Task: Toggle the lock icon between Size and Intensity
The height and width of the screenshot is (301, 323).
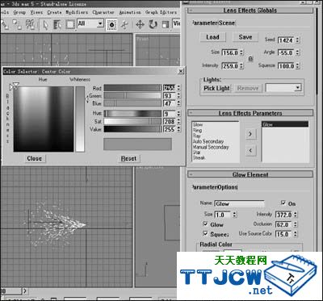Action: [x=250, y=59]
